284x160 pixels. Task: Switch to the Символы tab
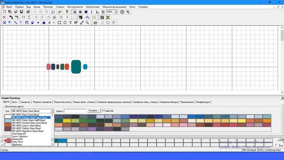point(25,102)
